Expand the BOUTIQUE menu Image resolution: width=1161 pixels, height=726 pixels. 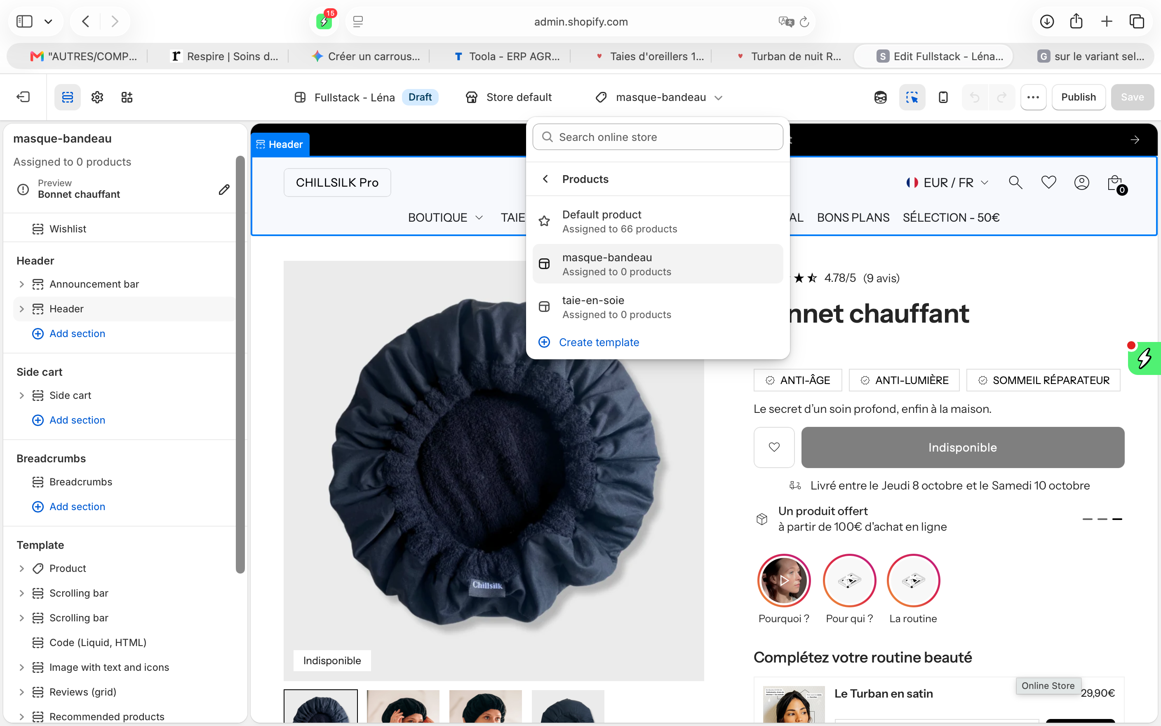pyautogui.click(x=445, y=218)
